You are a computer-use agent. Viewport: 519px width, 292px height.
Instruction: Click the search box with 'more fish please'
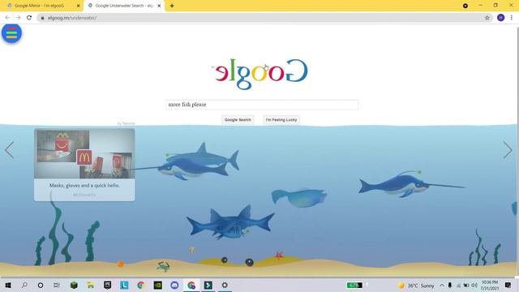(262, 105)
